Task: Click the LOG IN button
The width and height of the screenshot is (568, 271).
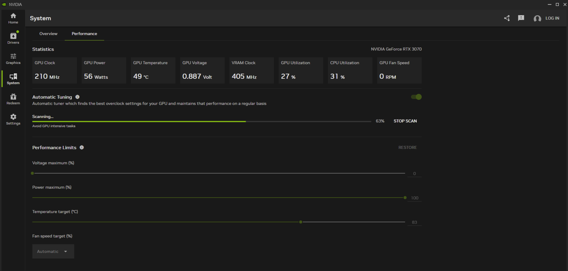Action: coord(552,18)
